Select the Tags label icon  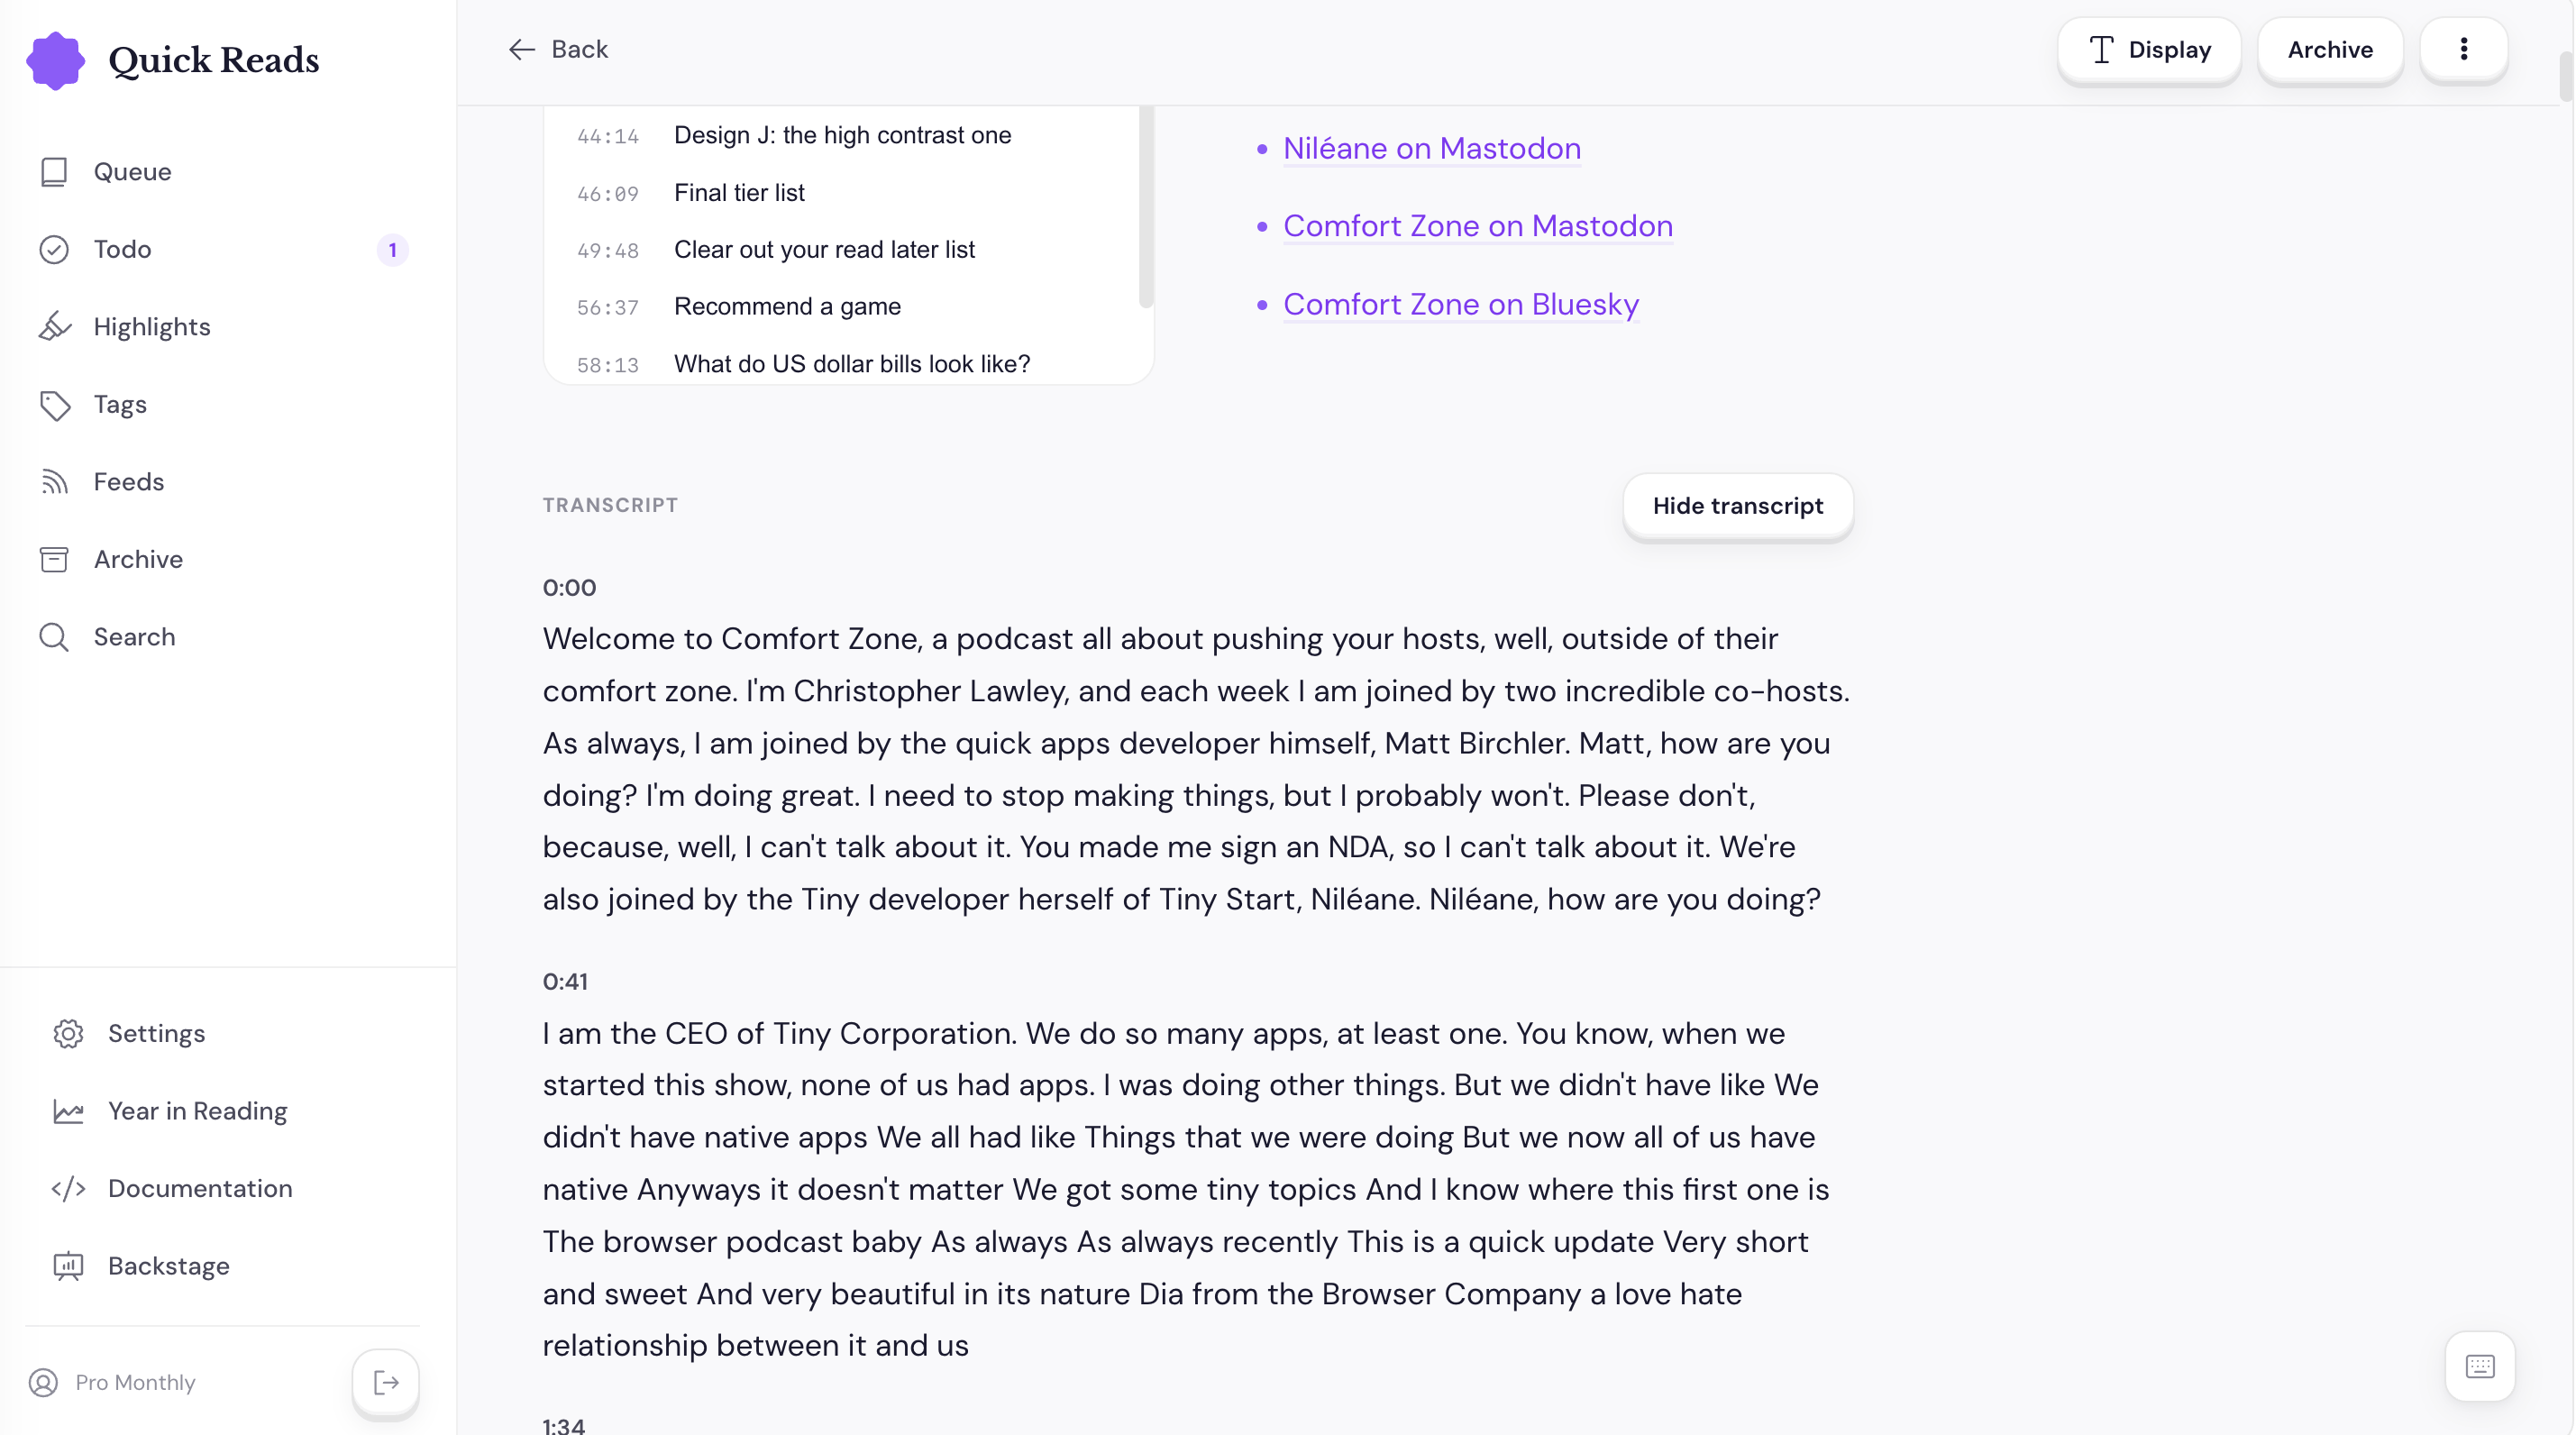click(x=54, y=405)
